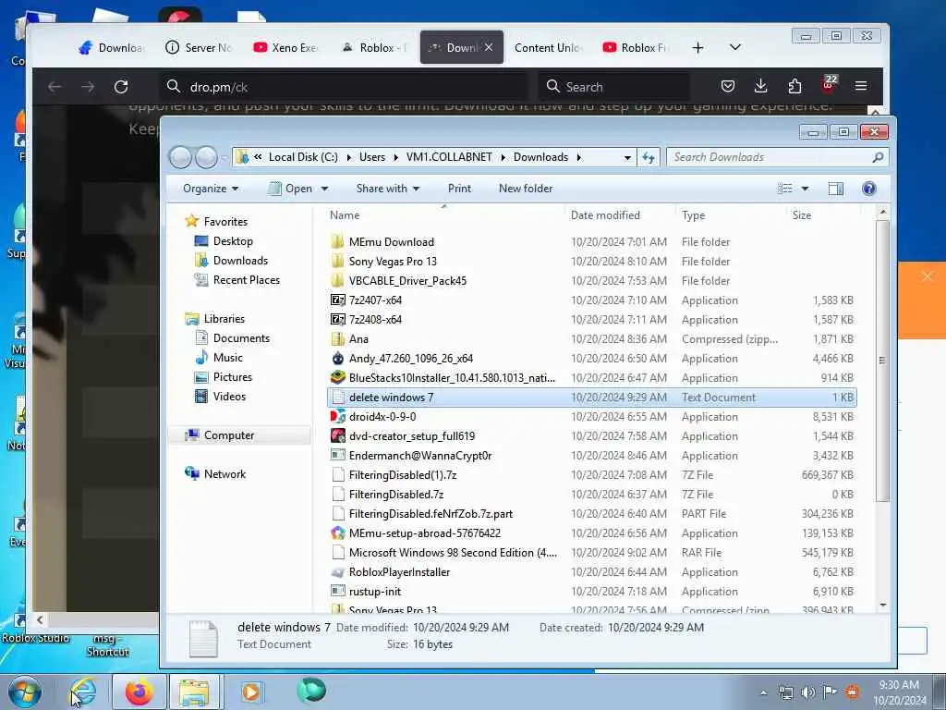Expand the view options dropdown arrow
Viewport: 946px width, 710px height.
805,189
